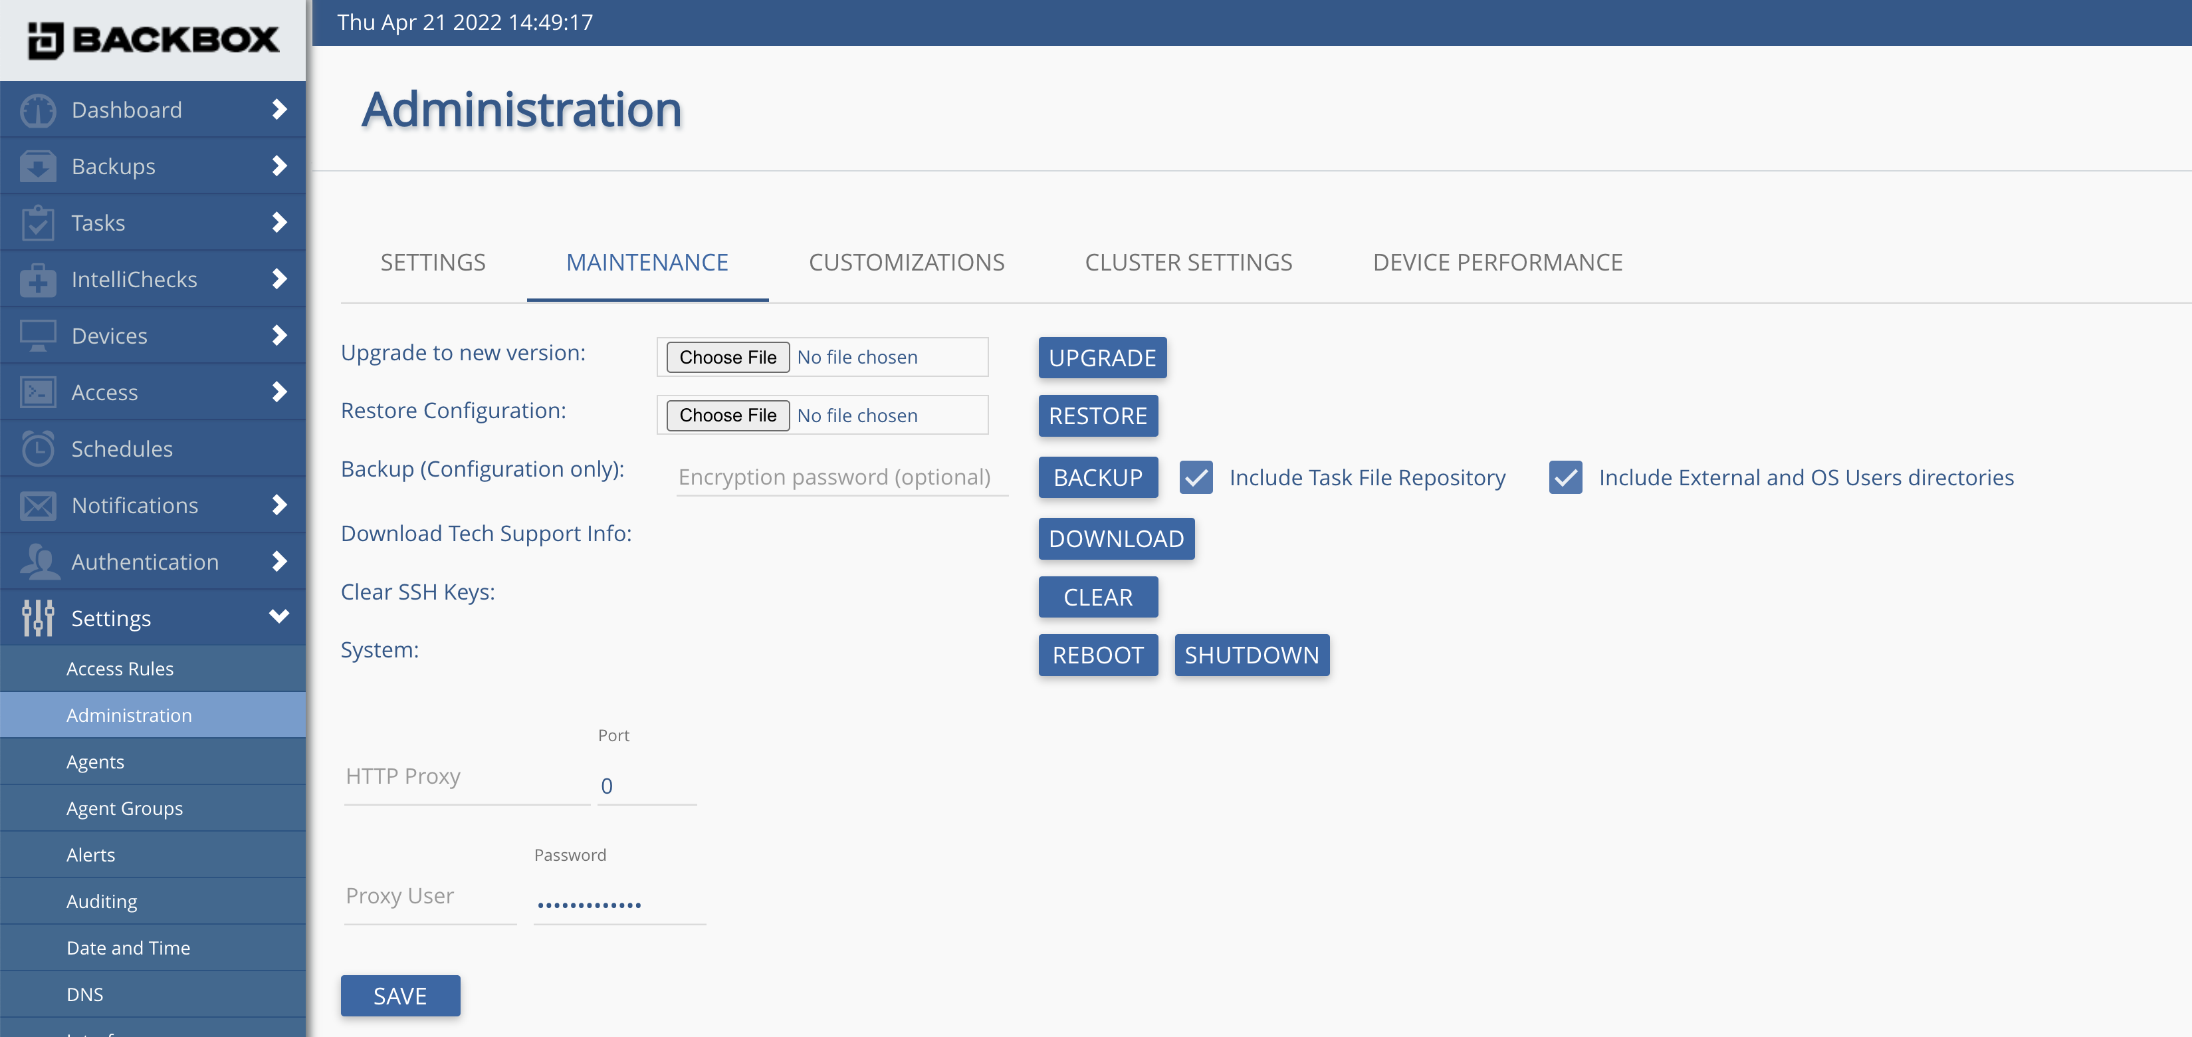Viewport: 2192px width, 1037px height.
Task: Click the Encryption password input field
Action: [841, 477]
